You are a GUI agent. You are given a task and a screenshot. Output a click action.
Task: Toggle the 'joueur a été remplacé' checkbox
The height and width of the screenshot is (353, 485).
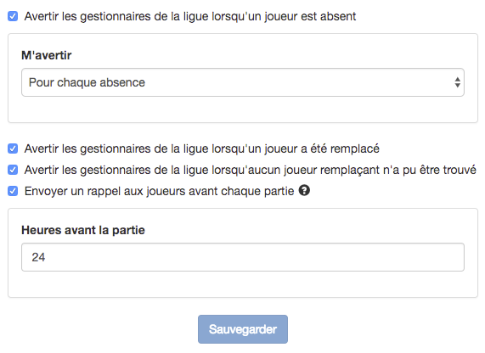pyautogui.click(x=13, y=148)
